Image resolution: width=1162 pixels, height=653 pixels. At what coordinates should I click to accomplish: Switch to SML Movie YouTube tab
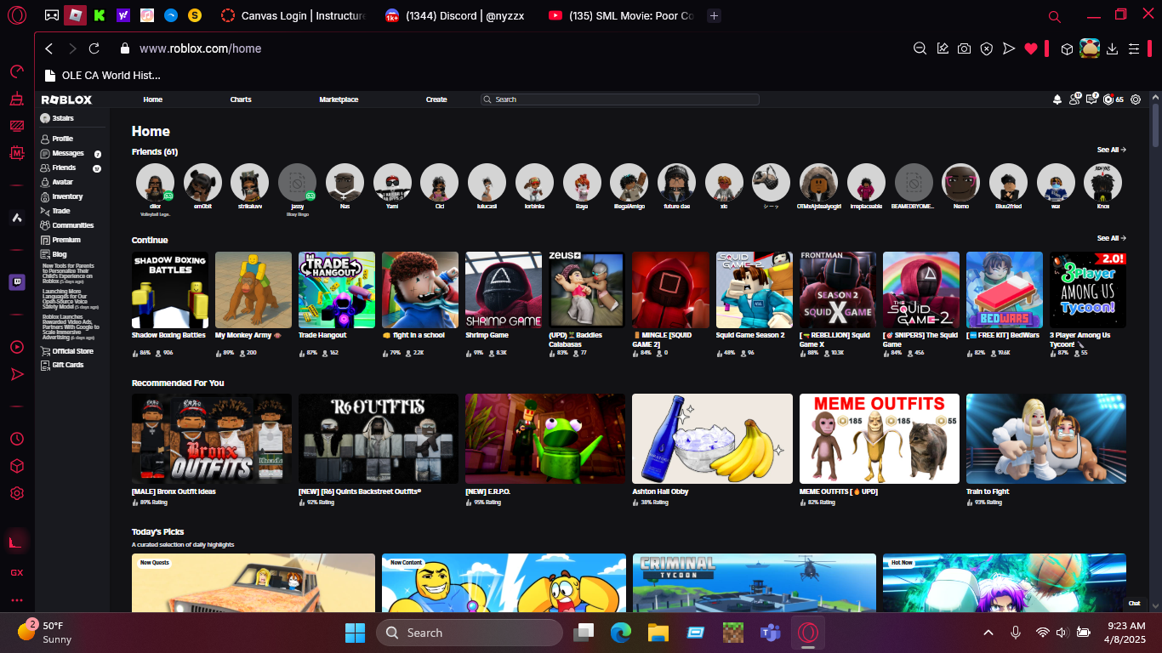click(622, 15)
